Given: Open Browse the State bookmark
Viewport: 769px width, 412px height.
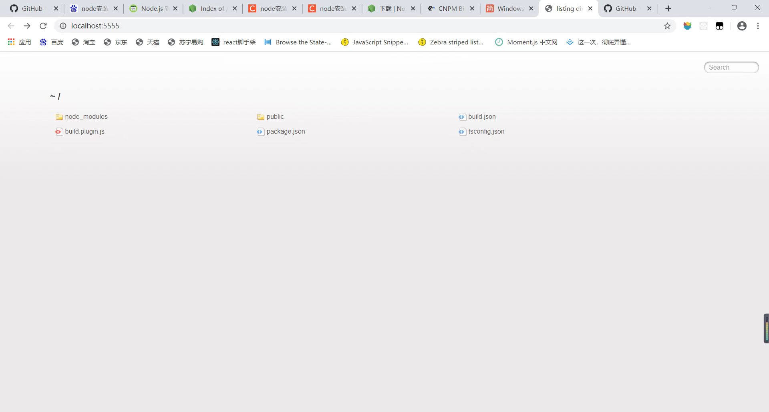Looking at the screenshot, I should pyautogui.click(x=298, y=42).
